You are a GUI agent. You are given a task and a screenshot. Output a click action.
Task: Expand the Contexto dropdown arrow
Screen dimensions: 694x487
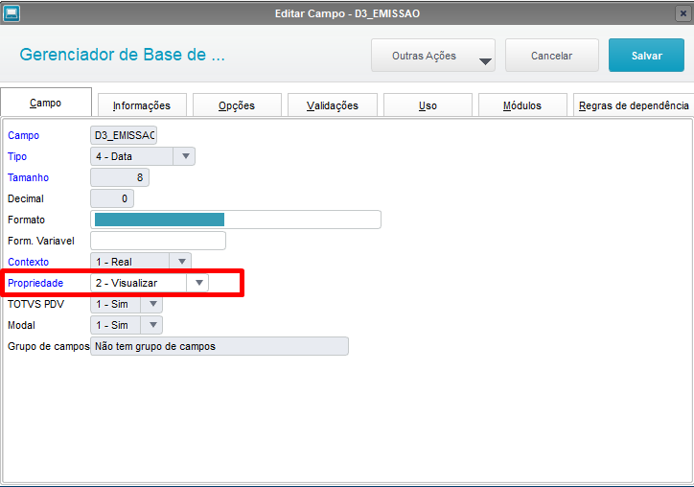(x=181, y=261)
